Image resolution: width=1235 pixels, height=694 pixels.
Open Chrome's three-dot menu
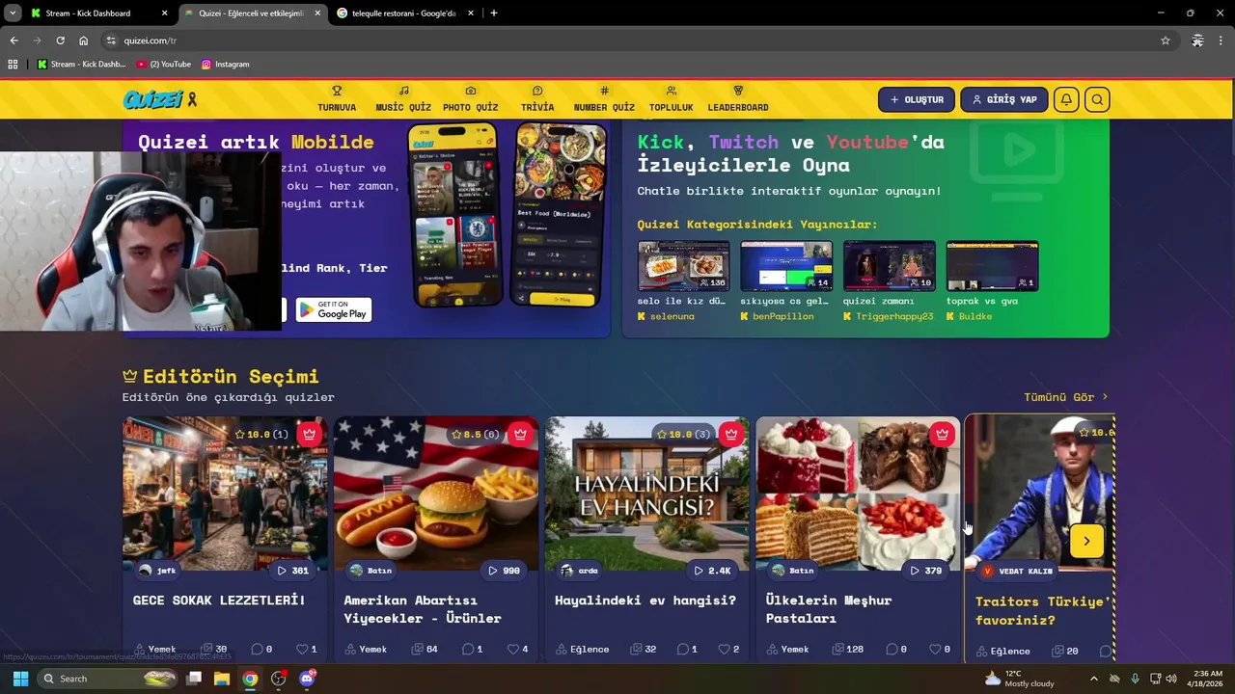pos(1221,40)
